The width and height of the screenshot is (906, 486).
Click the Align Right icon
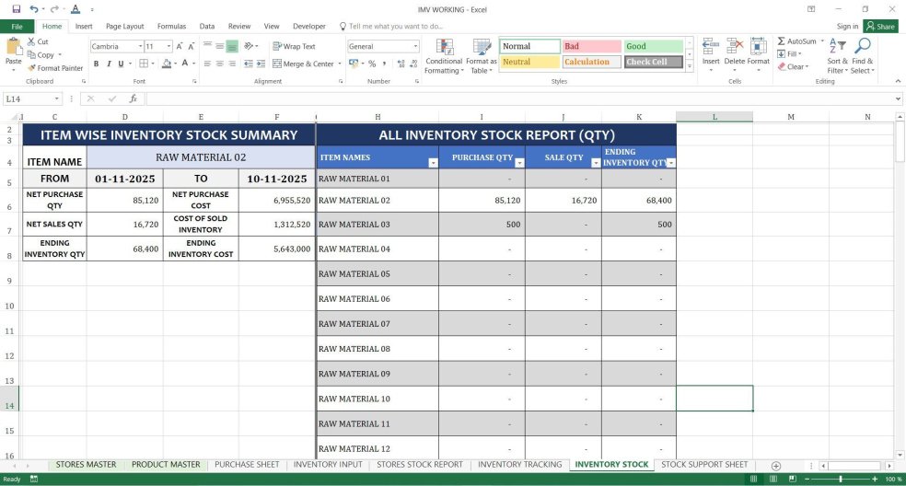pos(232,64)
